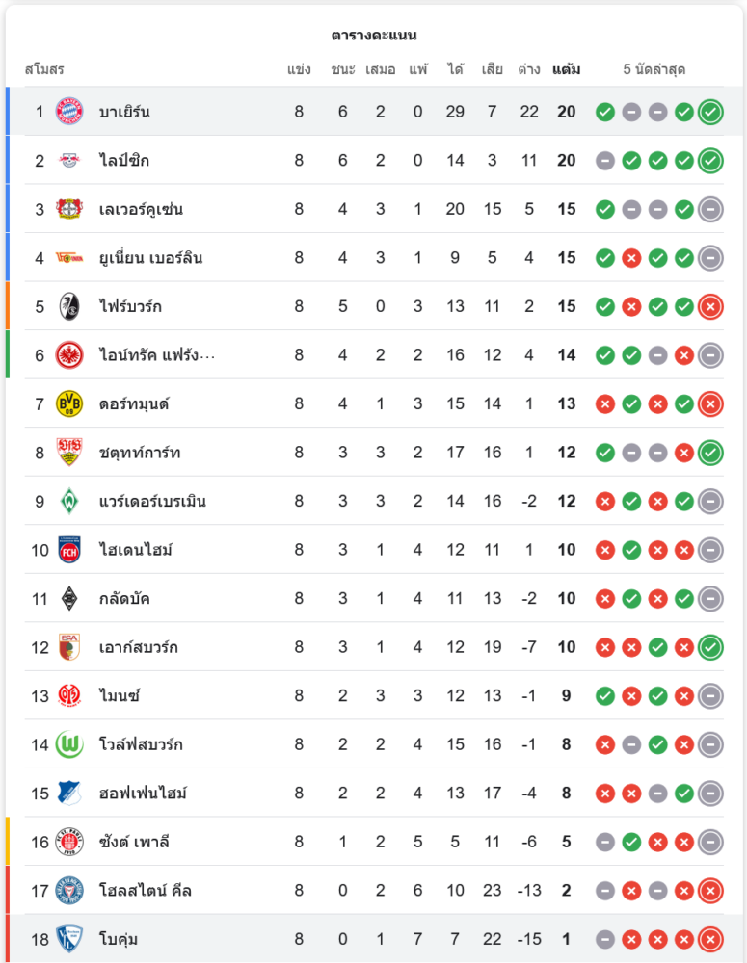Screen dimensions: 747x963
Task: Select the ไฮเดนไฮม์ team row name
Action: click(x=136, y=550)
